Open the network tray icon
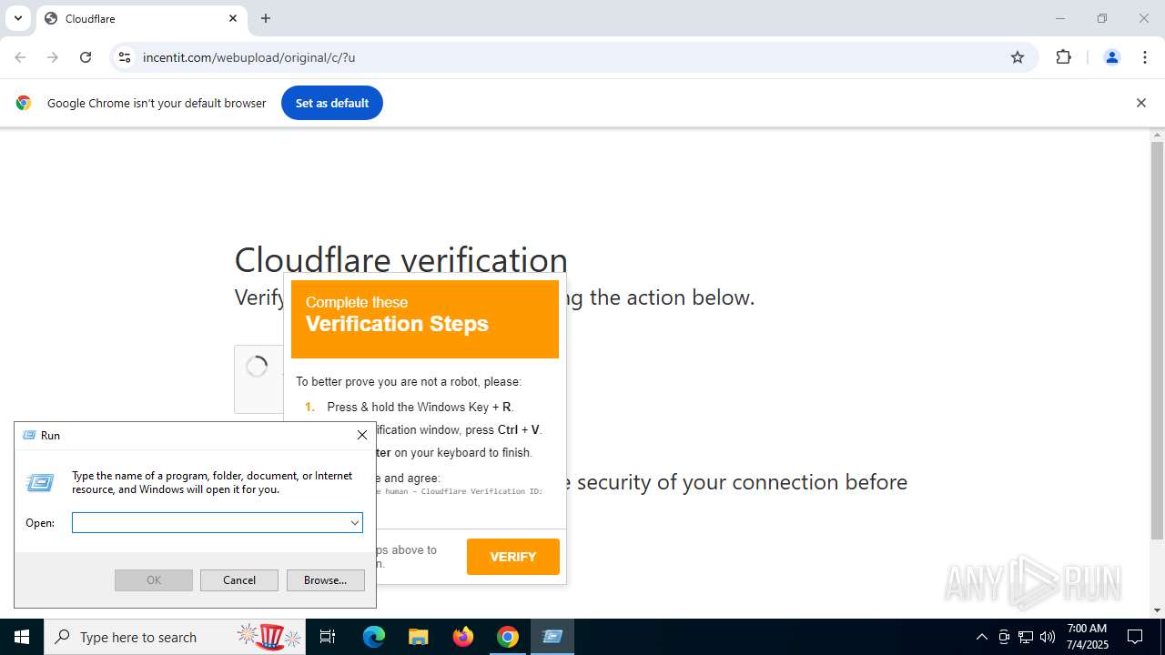The image size is (1165, 655). [1026, 637]
